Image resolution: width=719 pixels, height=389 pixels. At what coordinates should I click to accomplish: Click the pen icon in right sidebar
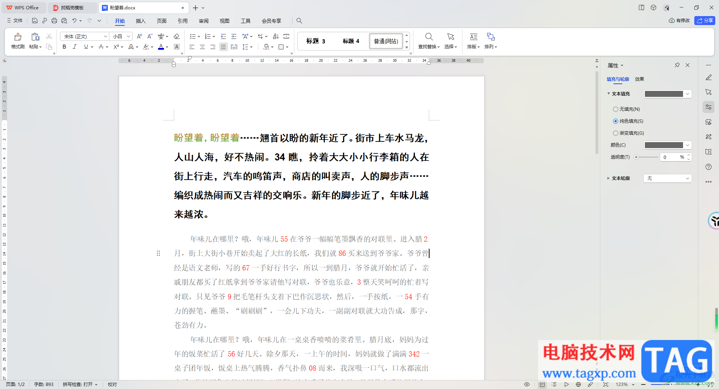709,77
